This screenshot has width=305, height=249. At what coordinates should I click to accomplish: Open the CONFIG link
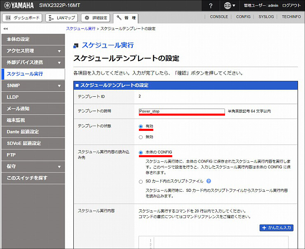point(243,17)
